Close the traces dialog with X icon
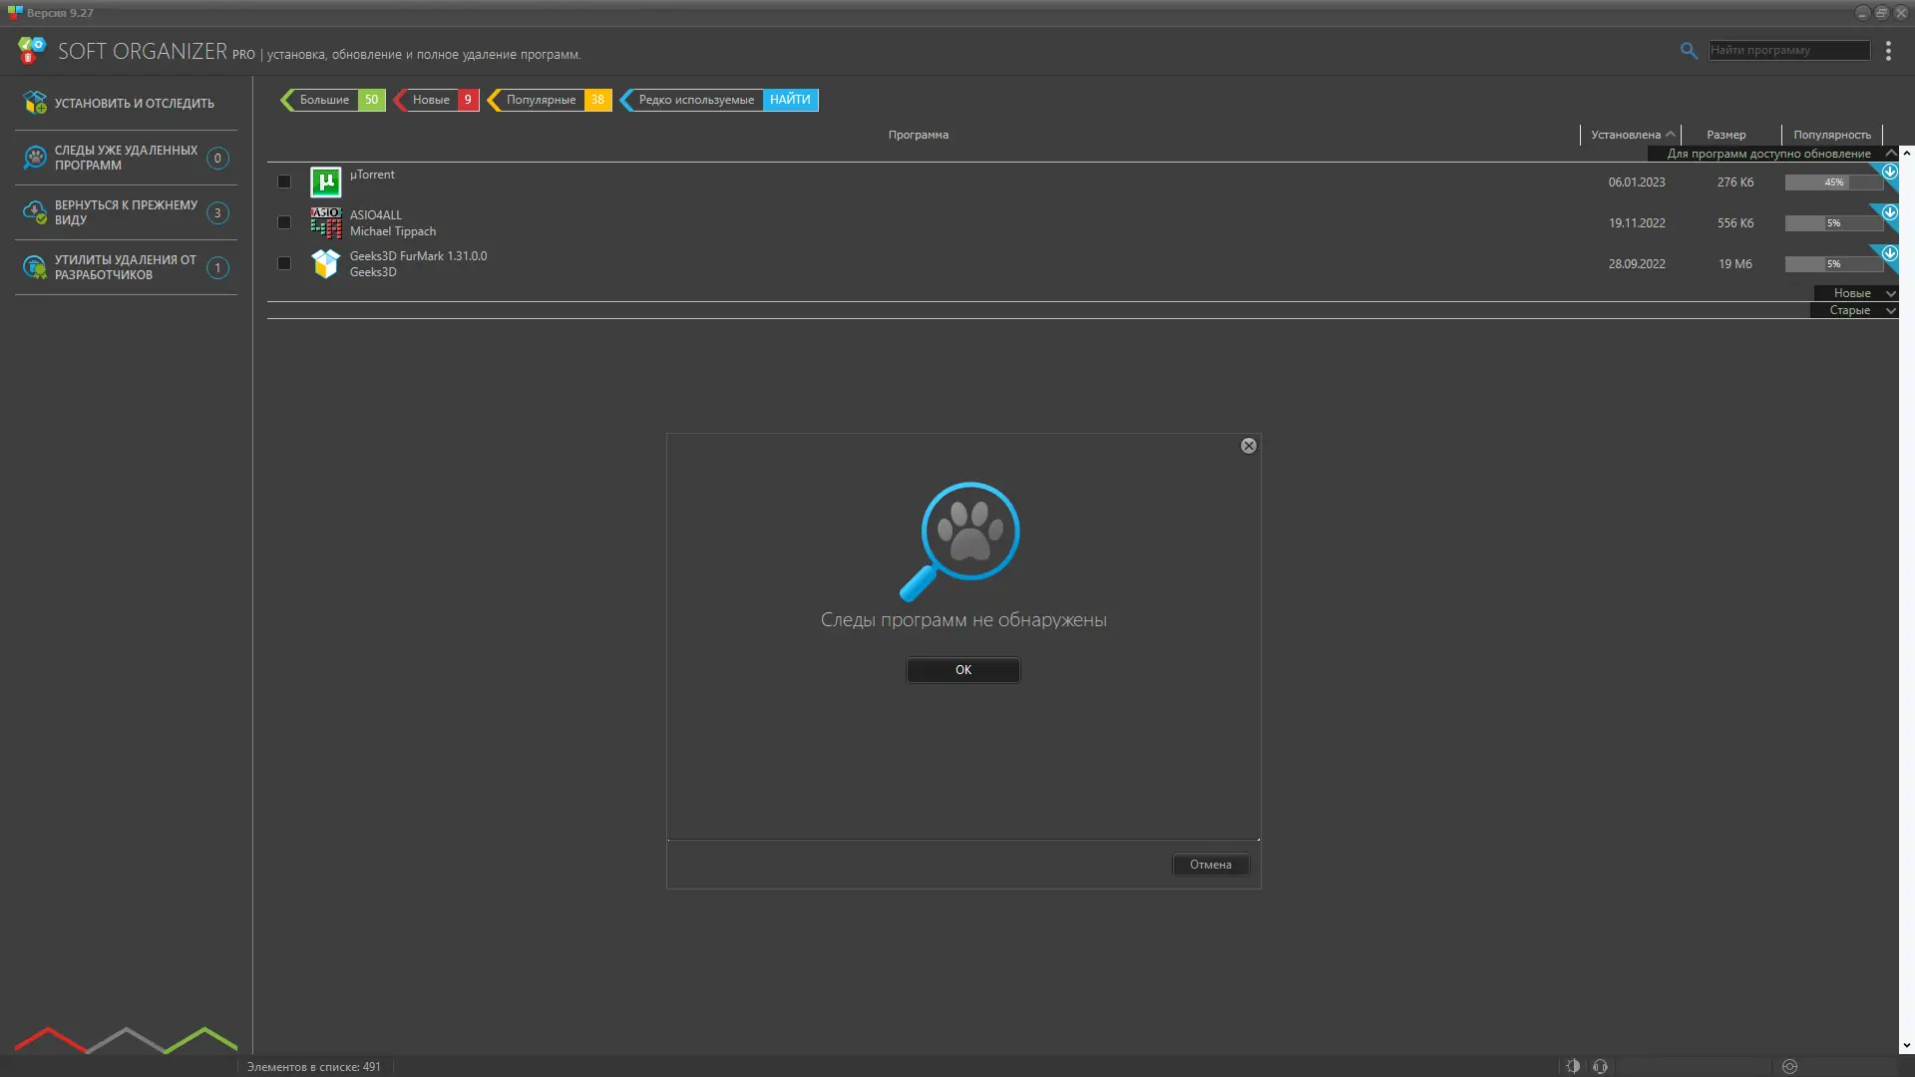Viewport: 1915px width, 1077px height. (x=1249, y=446)
